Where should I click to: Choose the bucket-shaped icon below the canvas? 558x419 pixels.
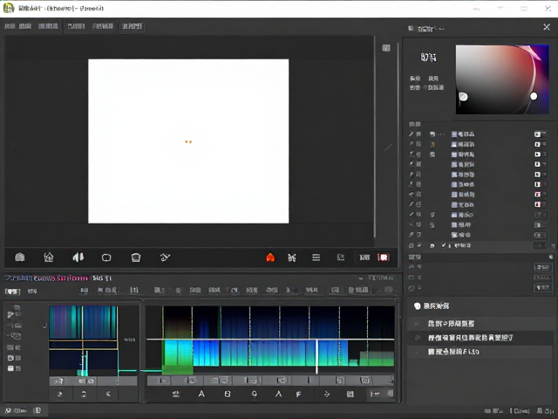[136, 258]
